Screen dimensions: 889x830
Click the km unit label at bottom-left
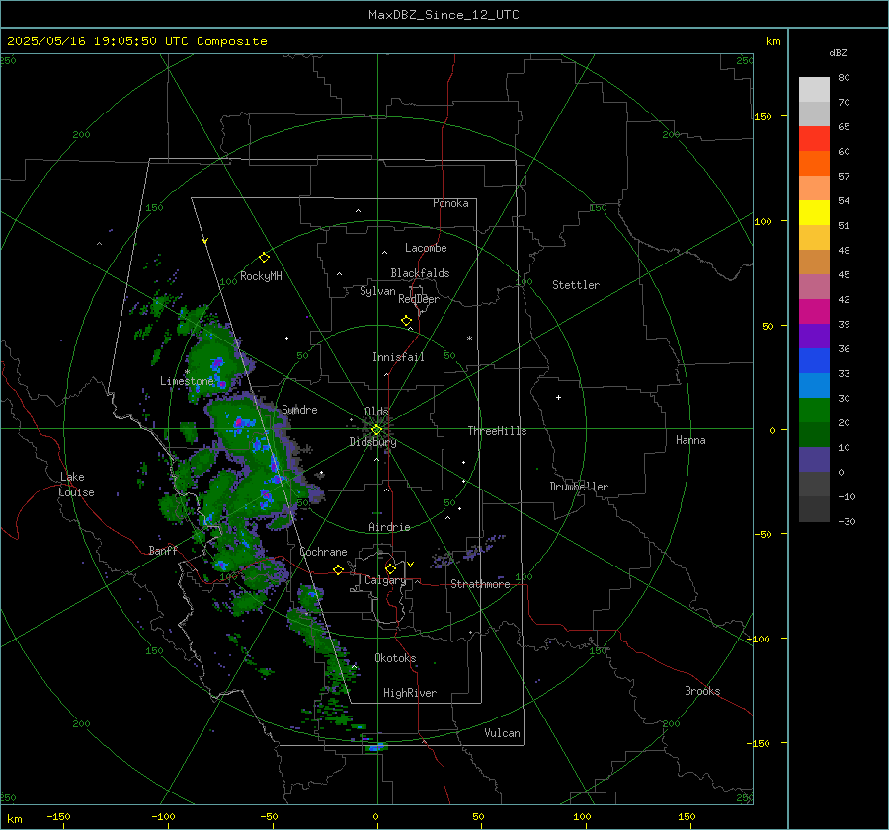point(14,819)
